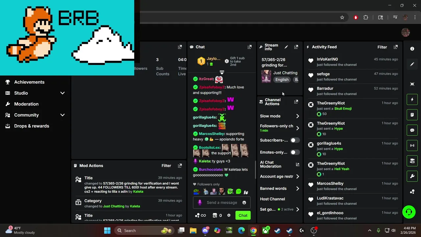Viewport: 421px width, 237px height.
Task: Toggle the camera widget in right sidebar
Action: 412,161
